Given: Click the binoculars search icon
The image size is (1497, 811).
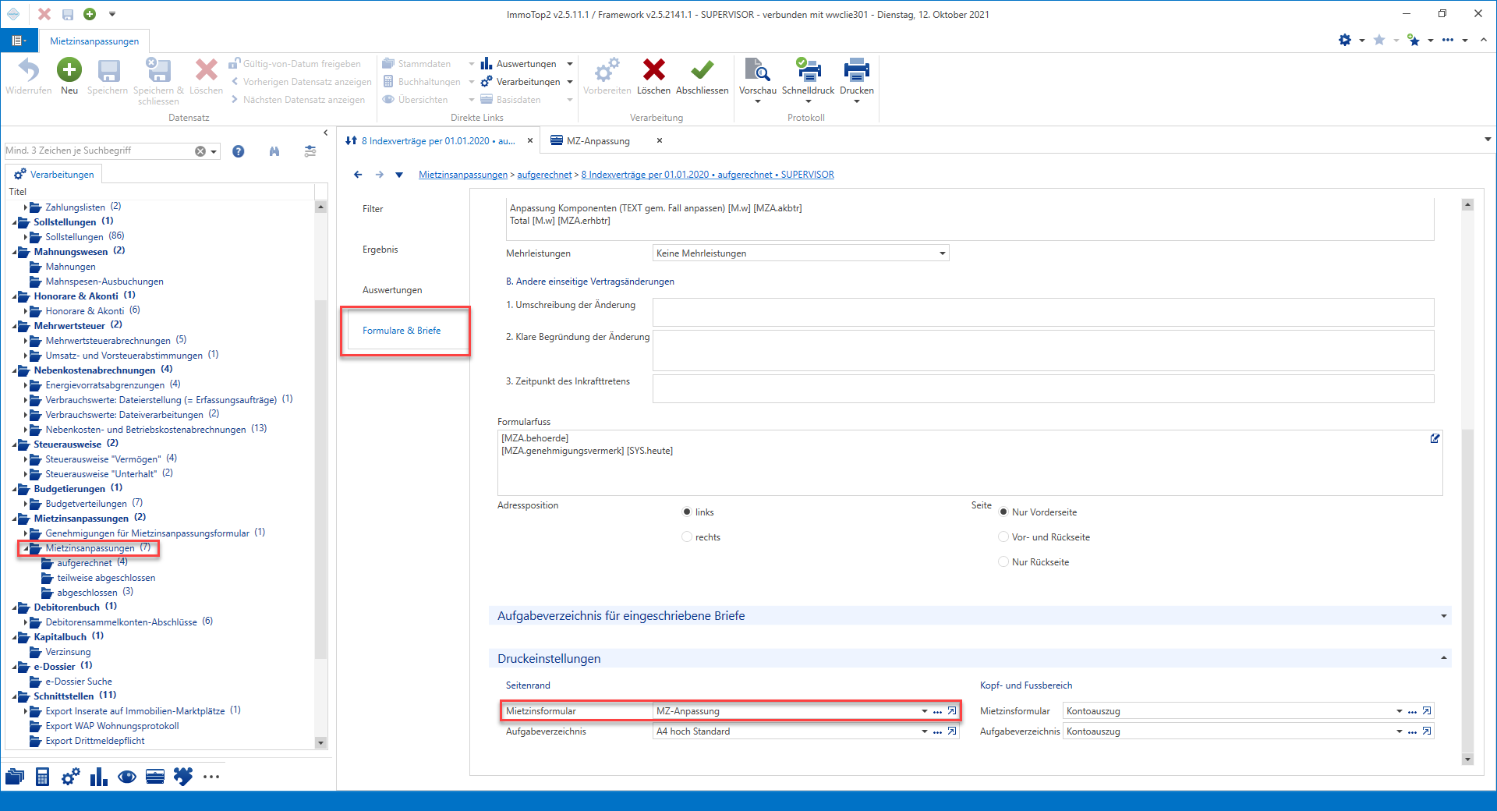Looking at the screenshot, I should 274,151.
